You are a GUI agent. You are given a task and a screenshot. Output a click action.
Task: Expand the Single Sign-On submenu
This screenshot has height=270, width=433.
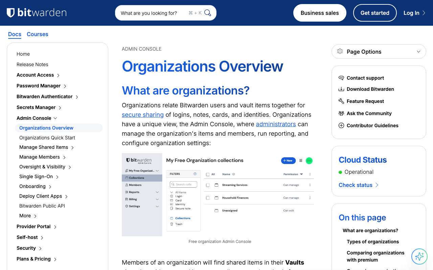(x=57, y=177)
